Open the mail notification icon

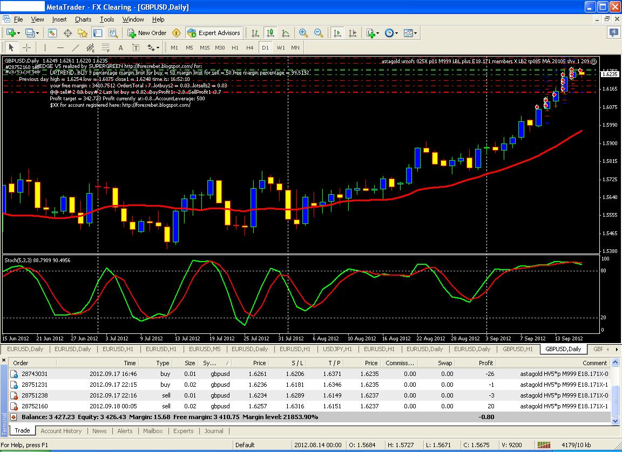click(613, 32)
